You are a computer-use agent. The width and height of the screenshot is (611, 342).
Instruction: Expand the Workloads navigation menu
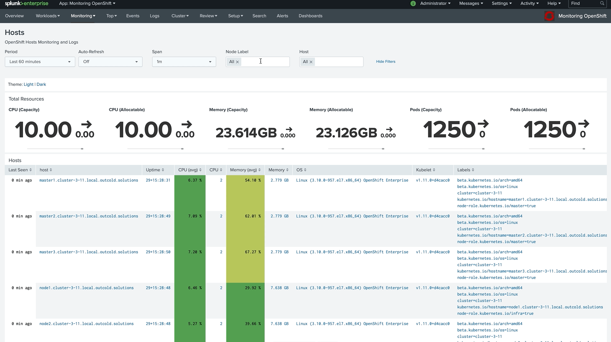click(48, 16)
